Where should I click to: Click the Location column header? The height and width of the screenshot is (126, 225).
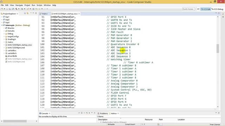pyautogui.click(x=181, y=120)
